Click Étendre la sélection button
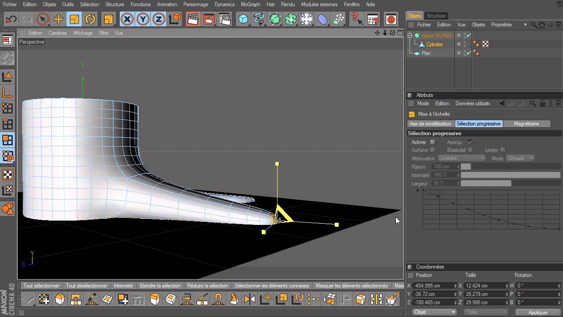This screenshot has width=563, height=317. click(x=160, y=286)
